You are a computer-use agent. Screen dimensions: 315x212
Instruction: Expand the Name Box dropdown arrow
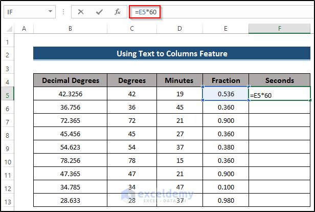click(50, 11)
